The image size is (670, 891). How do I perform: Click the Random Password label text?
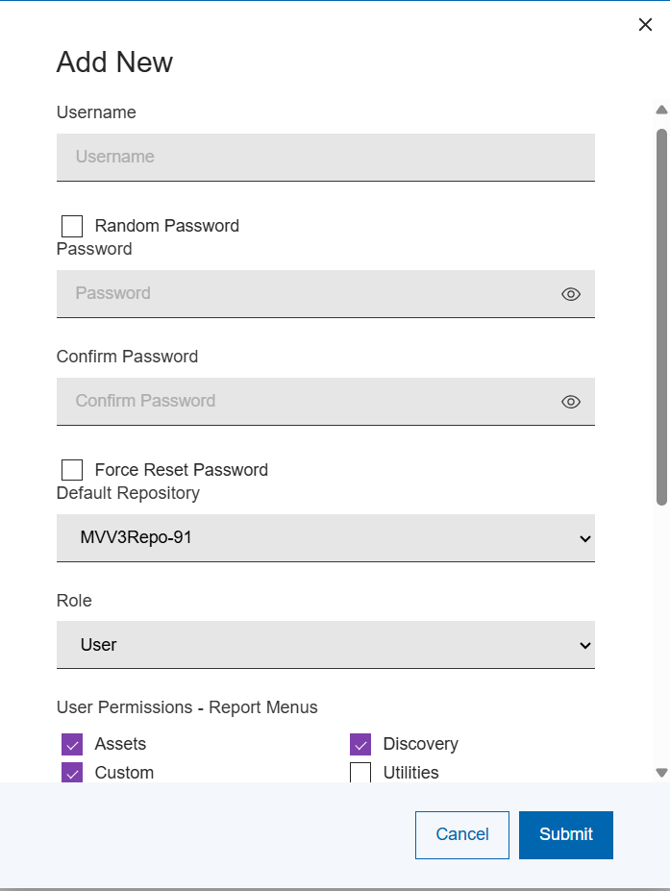pyautogui.click(x=167, y=226)
